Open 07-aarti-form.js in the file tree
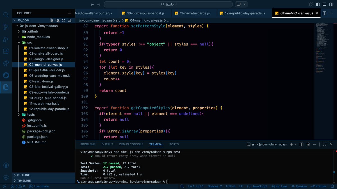The width and height of the screenshot is (337, 189). (x=44, y=81)
